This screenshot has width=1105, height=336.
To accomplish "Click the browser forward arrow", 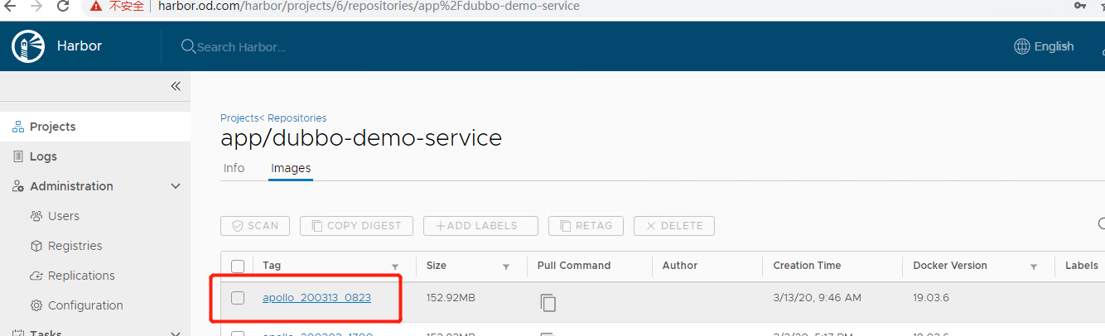I will tap(35, 7).
